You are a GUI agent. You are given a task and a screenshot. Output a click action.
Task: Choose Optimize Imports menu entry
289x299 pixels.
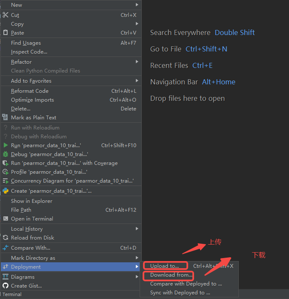coord(71,100)
